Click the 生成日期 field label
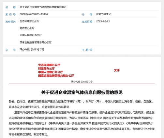This screenshot has width=164, height=138. pyautogui.click(x=87, y=21)
